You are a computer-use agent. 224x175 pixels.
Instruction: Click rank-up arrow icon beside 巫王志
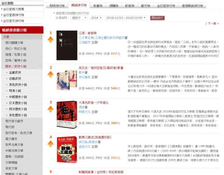pos(51,74)
